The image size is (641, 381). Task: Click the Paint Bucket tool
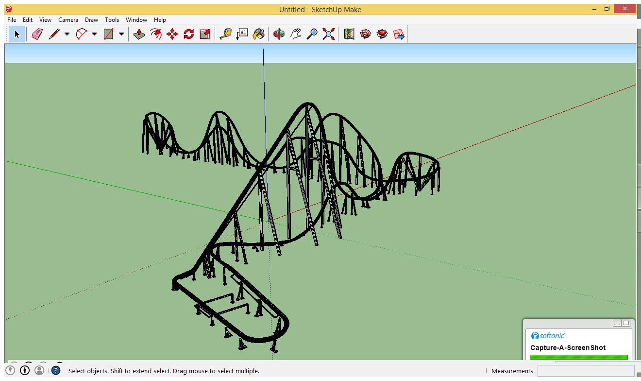(x=259, y=34)
